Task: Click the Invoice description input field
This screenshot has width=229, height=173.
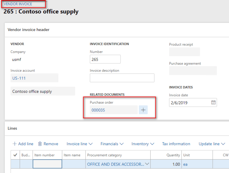Action: pyautogui.click(x=122, y=78)
